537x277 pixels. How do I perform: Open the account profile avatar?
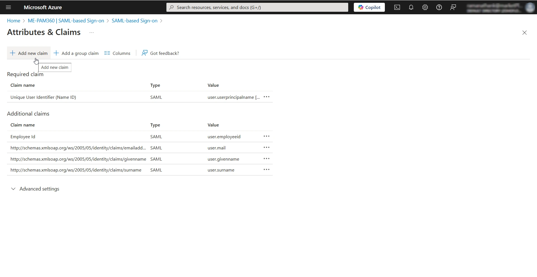click(x=529, y=7)
